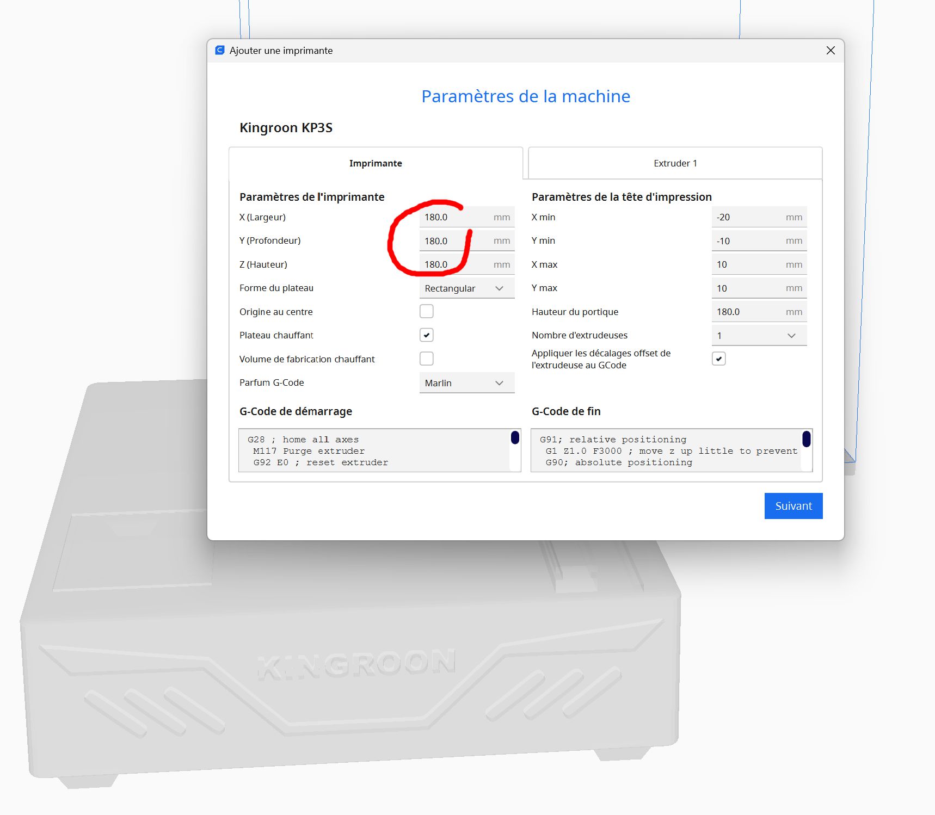Enable Volume de fabrication chauffant checkbox
The width and height of the screenshot is (935, 815).
click(427, 359)
